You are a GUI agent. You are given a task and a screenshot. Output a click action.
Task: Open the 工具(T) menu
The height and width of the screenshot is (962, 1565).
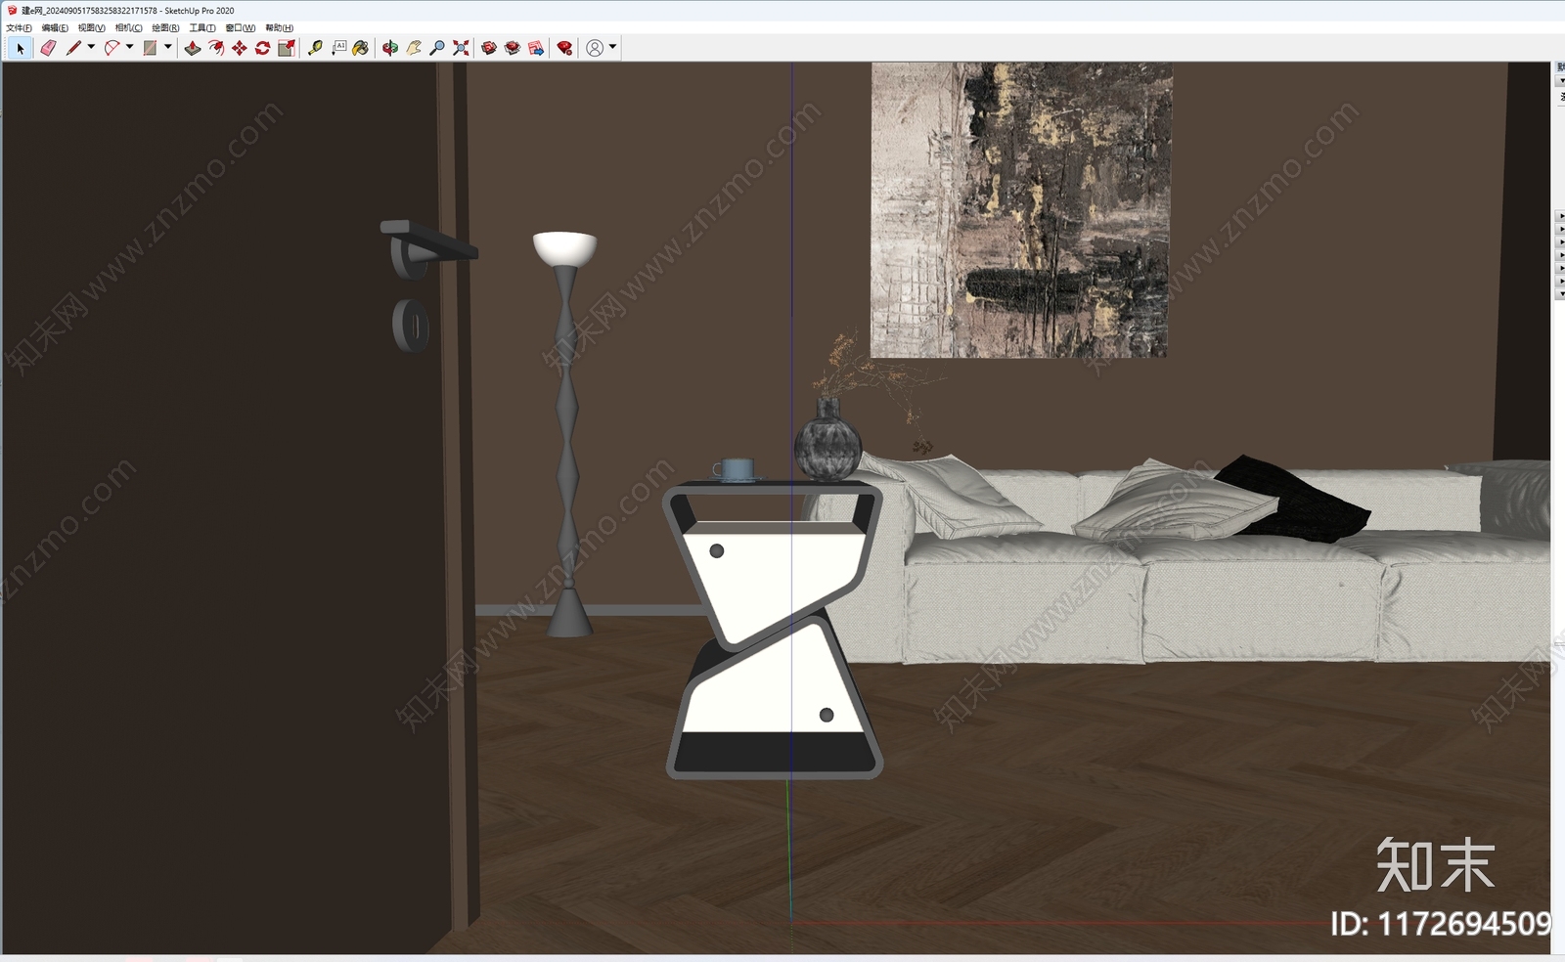tap(202, 28)
